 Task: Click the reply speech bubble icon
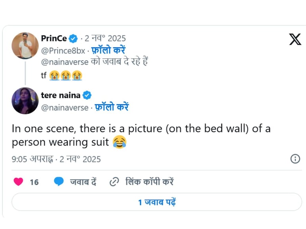(x=59, y=182)
